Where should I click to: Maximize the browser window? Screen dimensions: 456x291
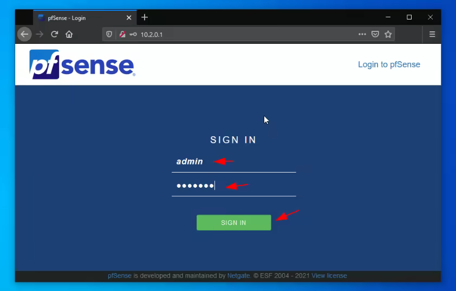coord(409,17)
